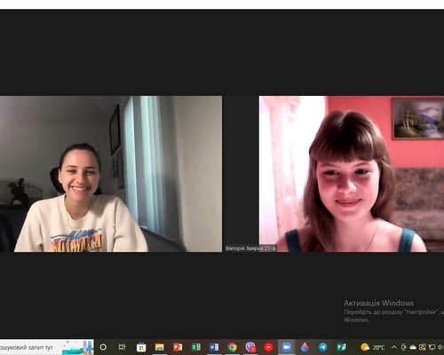Viewport: 444px width, 355px height.
Task: Select the right participant's video tile
Action: tap(352, 174)
